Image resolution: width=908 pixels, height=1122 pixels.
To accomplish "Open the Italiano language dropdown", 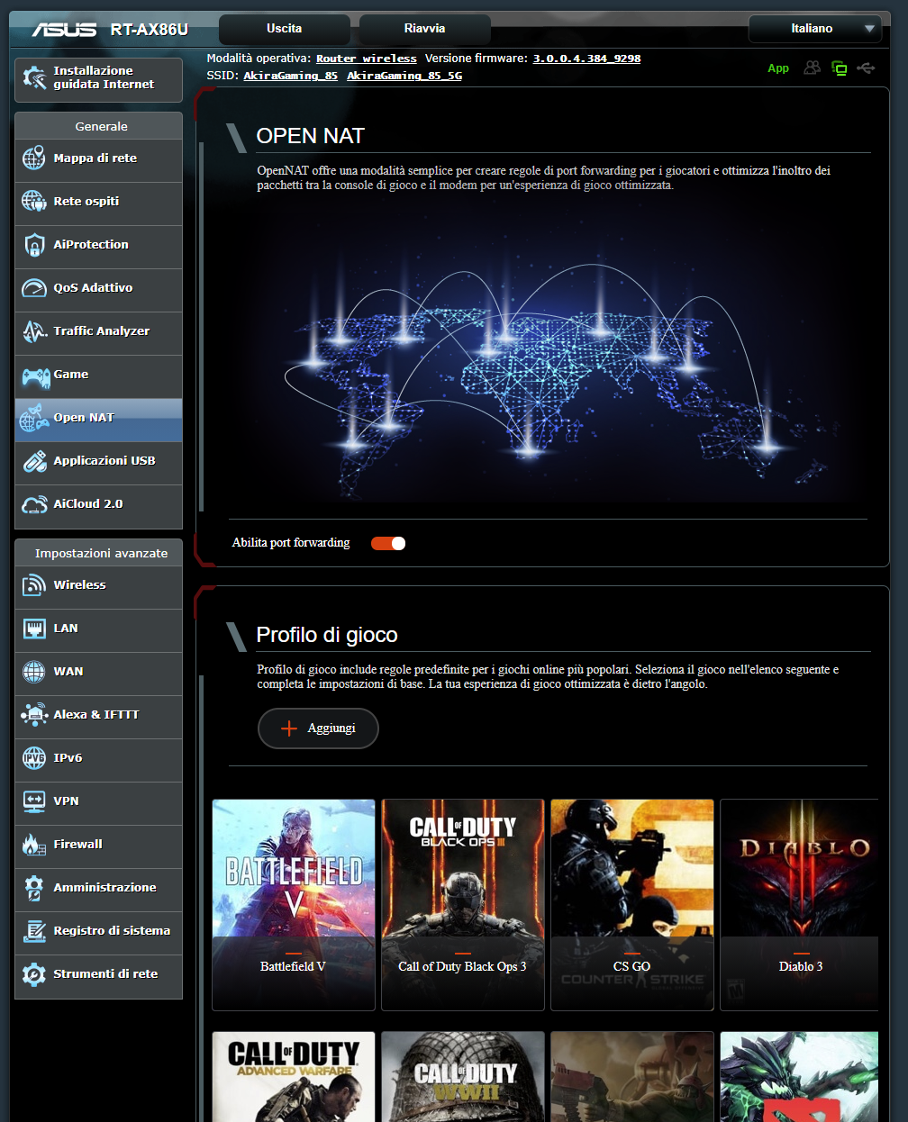I will pyautogui.click(x=815, y=29).
